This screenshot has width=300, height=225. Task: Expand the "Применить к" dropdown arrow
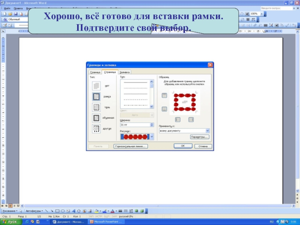pos(208,131)
